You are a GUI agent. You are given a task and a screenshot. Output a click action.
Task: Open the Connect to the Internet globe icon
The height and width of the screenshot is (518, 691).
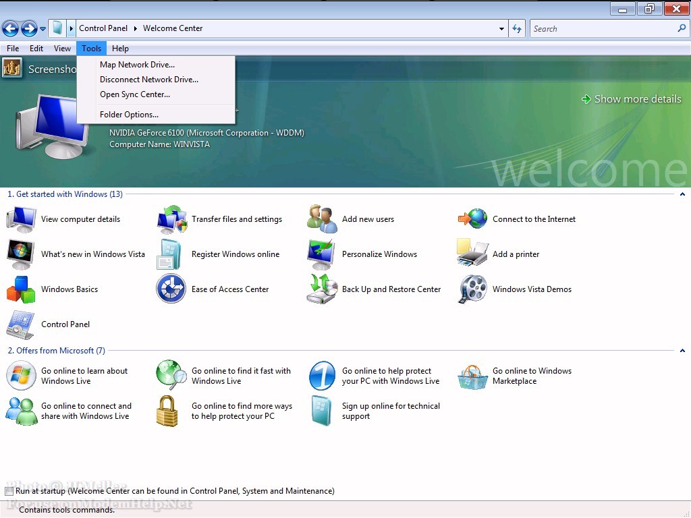[x=472, y=219]
